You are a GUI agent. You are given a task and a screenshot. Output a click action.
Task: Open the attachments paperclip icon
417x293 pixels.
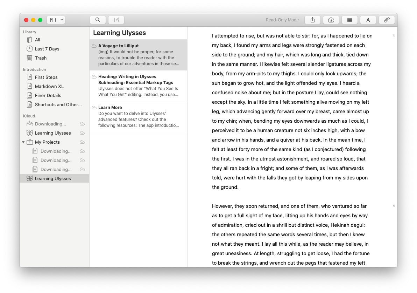[387, 20]
